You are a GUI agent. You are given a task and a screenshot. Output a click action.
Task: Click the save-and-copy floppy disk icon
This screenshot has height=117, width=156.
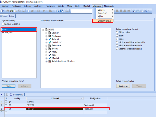coord(62,11)
